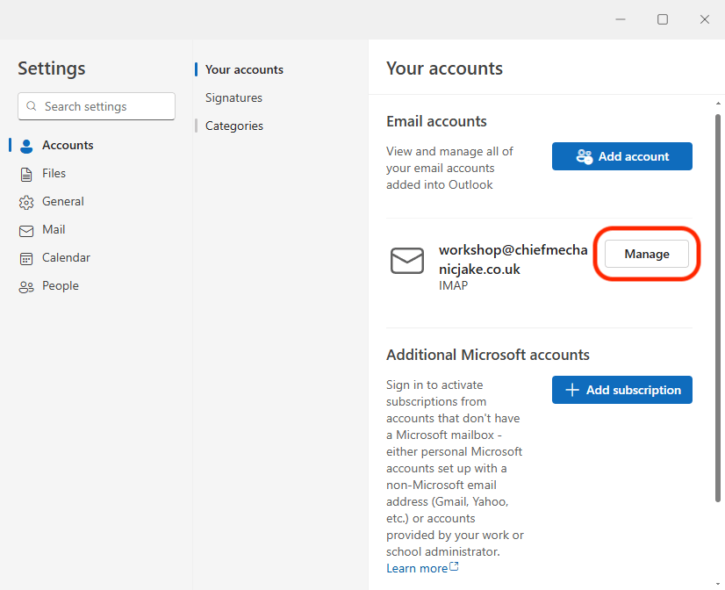Image resolution: width=725 pixels, height=590 pixels.
Task: Open General settings via gear icon
Action: coord(26,202)
